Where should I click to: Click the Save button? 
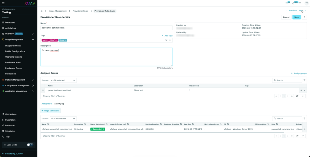pyautogui.click(x=296, y=17)
